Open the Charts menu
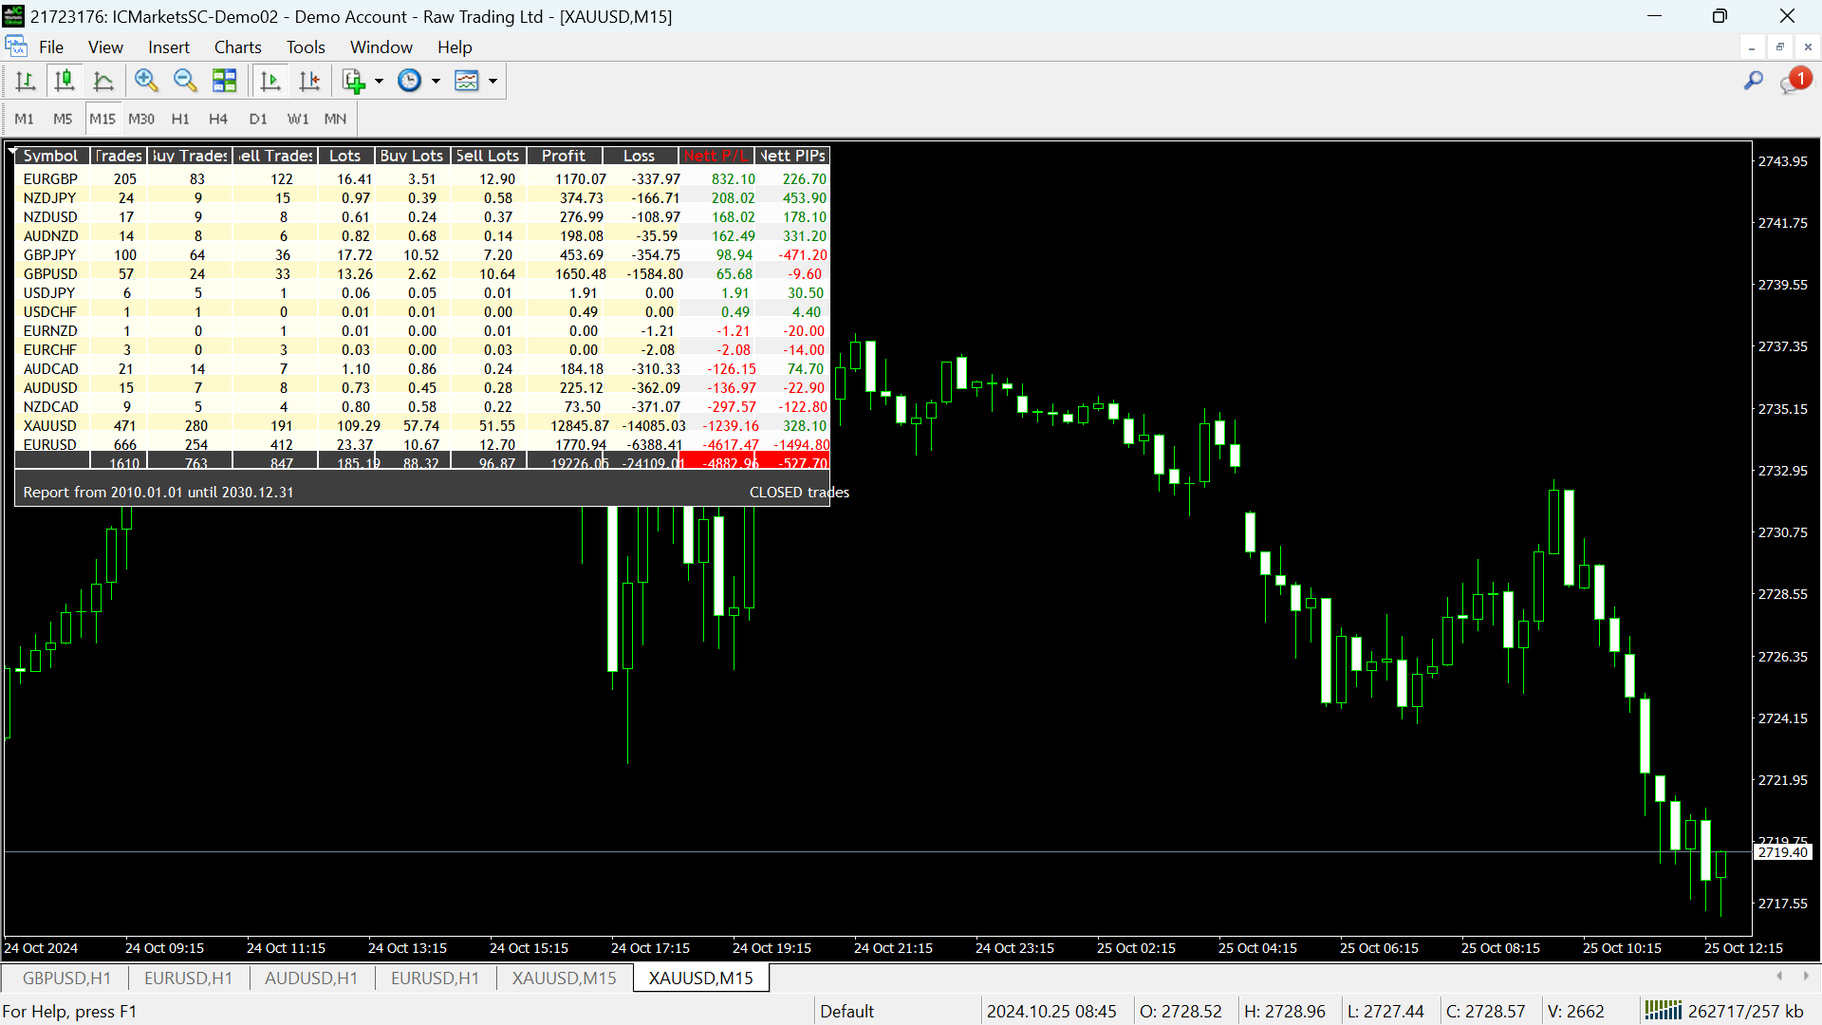1822x1025 pixels. [x=237, y=47]
